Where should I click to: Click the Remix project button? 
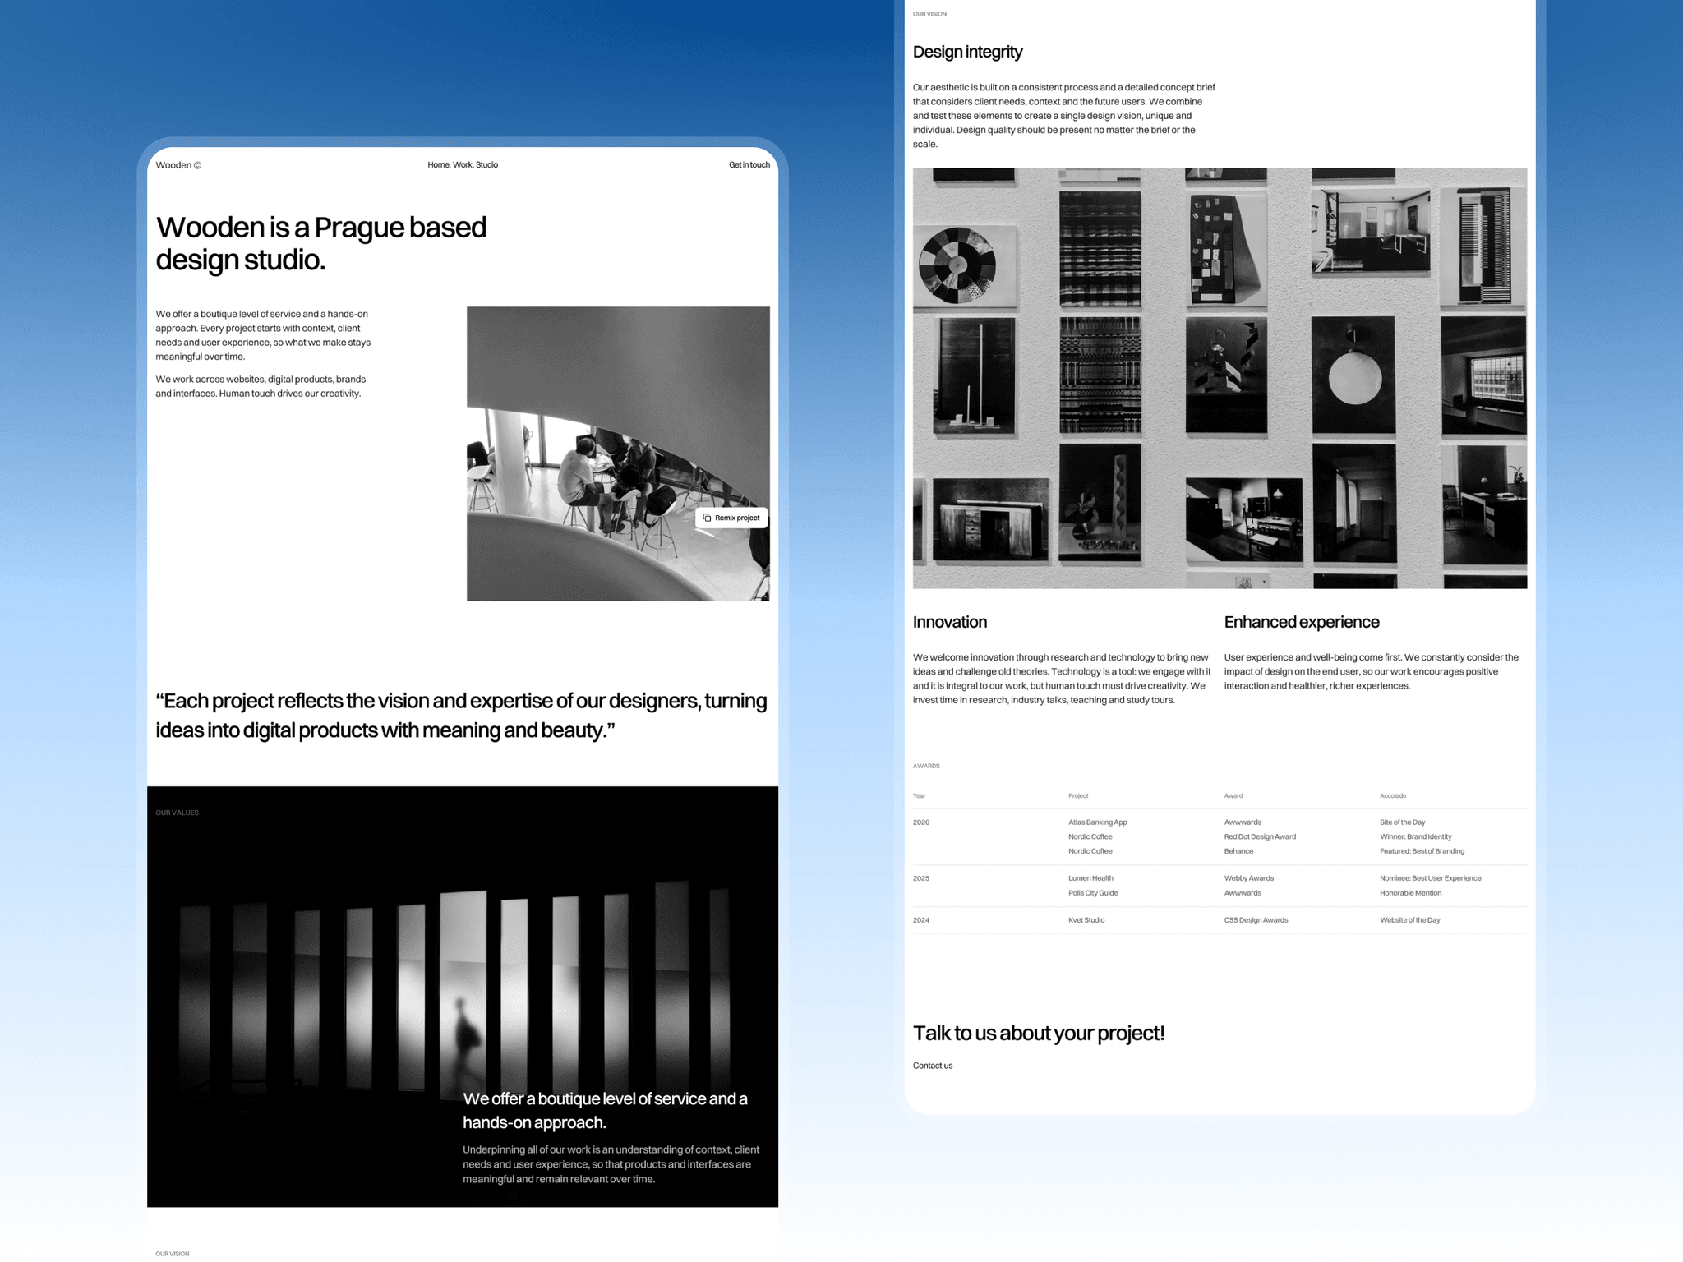[x=731, y=518]
